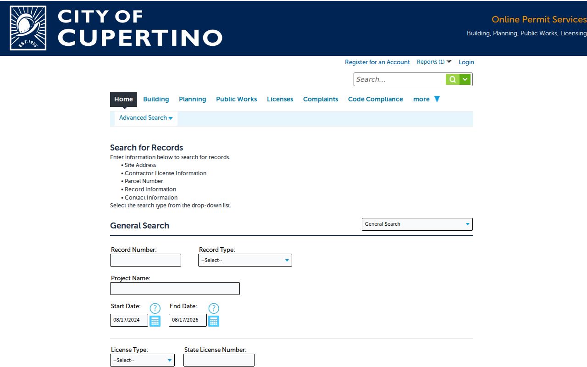Click the Online Permit Services heading
This screenshot has height=367, width=587.
coord(539,19)
